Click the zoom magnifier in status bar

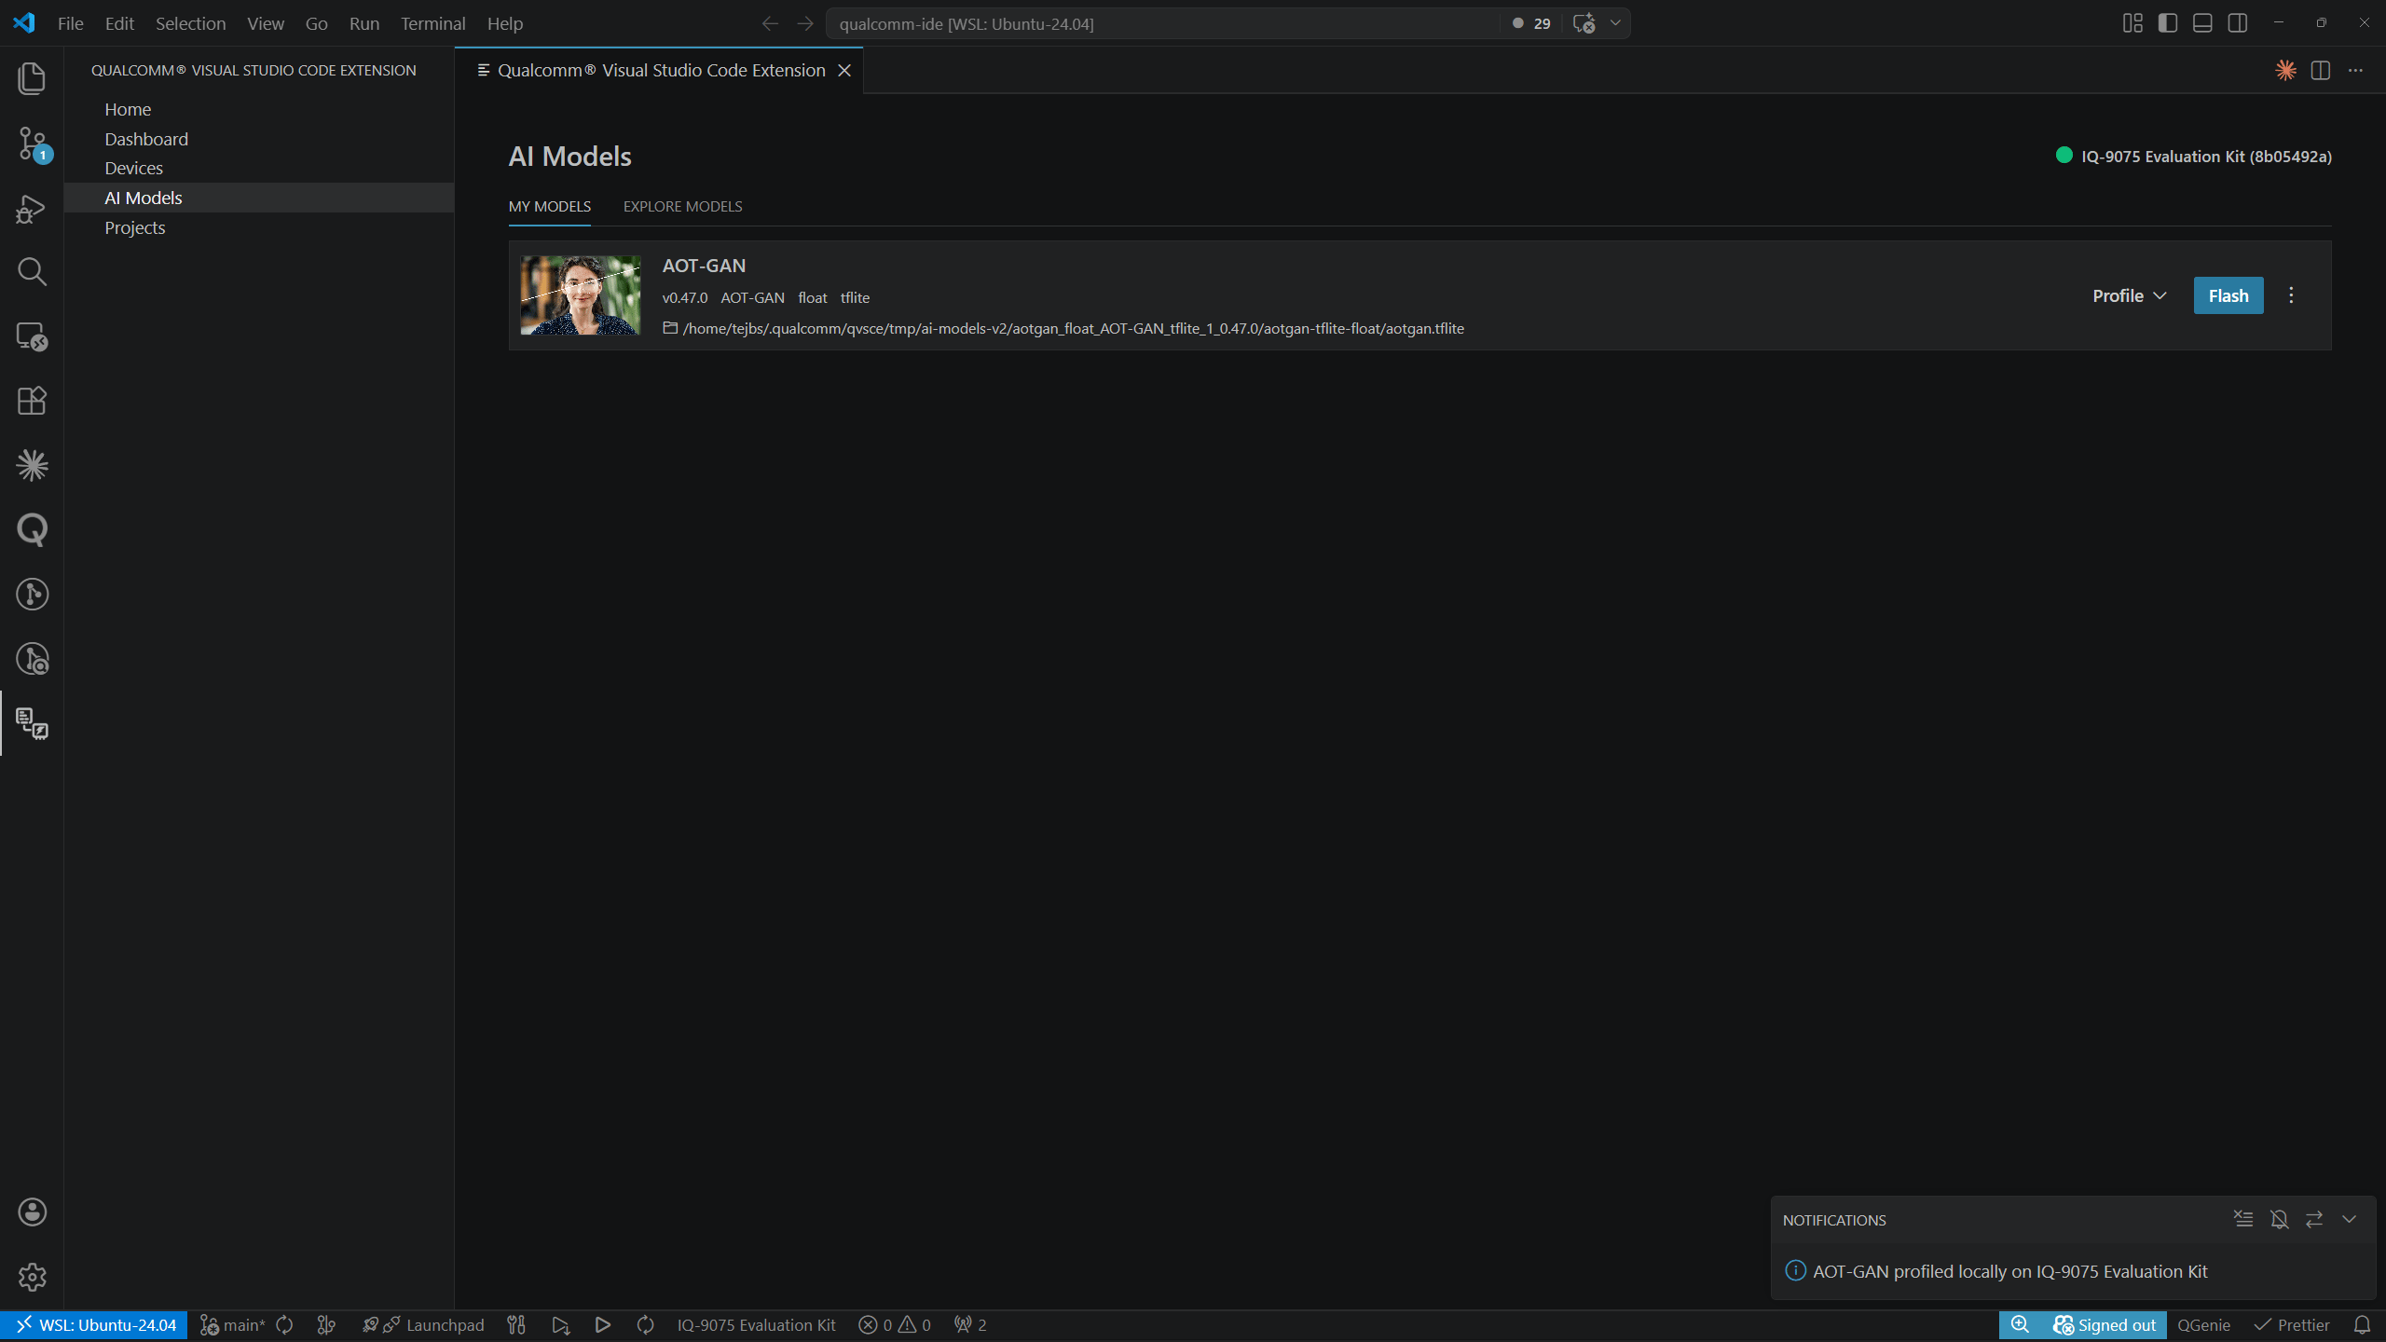(x=2020, y=1325)
